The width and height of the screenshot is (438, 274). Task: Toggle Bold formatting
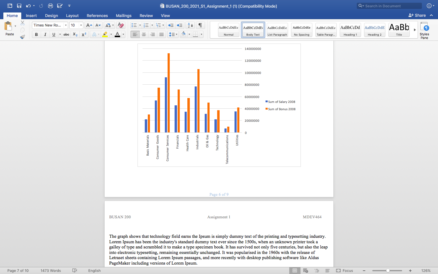pyautogui.click(x=36, y=34)
